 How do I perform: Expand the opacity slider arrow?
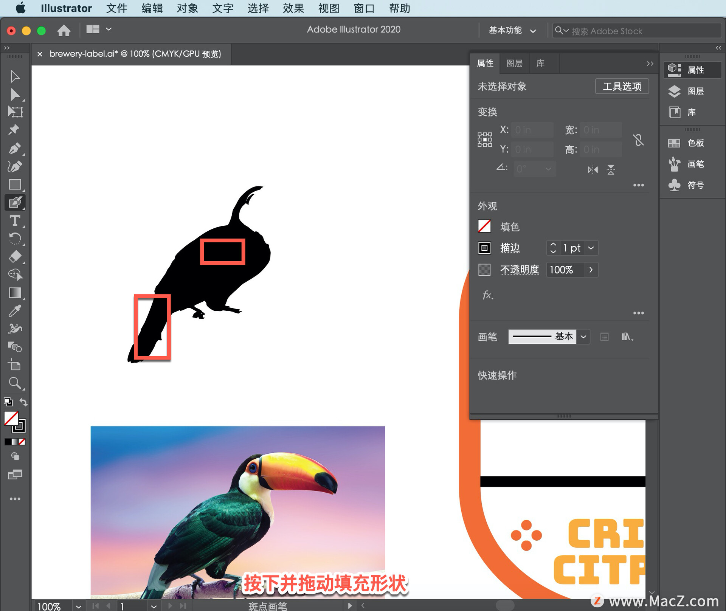(591, 270)
